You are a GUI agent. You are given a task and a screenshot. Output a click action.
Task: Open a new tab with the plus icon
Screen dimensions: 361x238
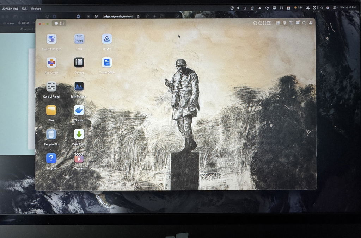155,16
